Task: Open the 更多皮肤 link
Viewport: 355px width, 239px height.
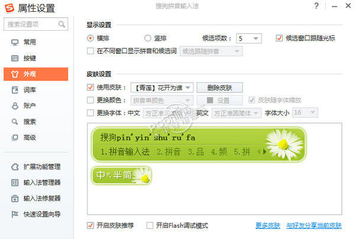Action: tap(268, 225)
